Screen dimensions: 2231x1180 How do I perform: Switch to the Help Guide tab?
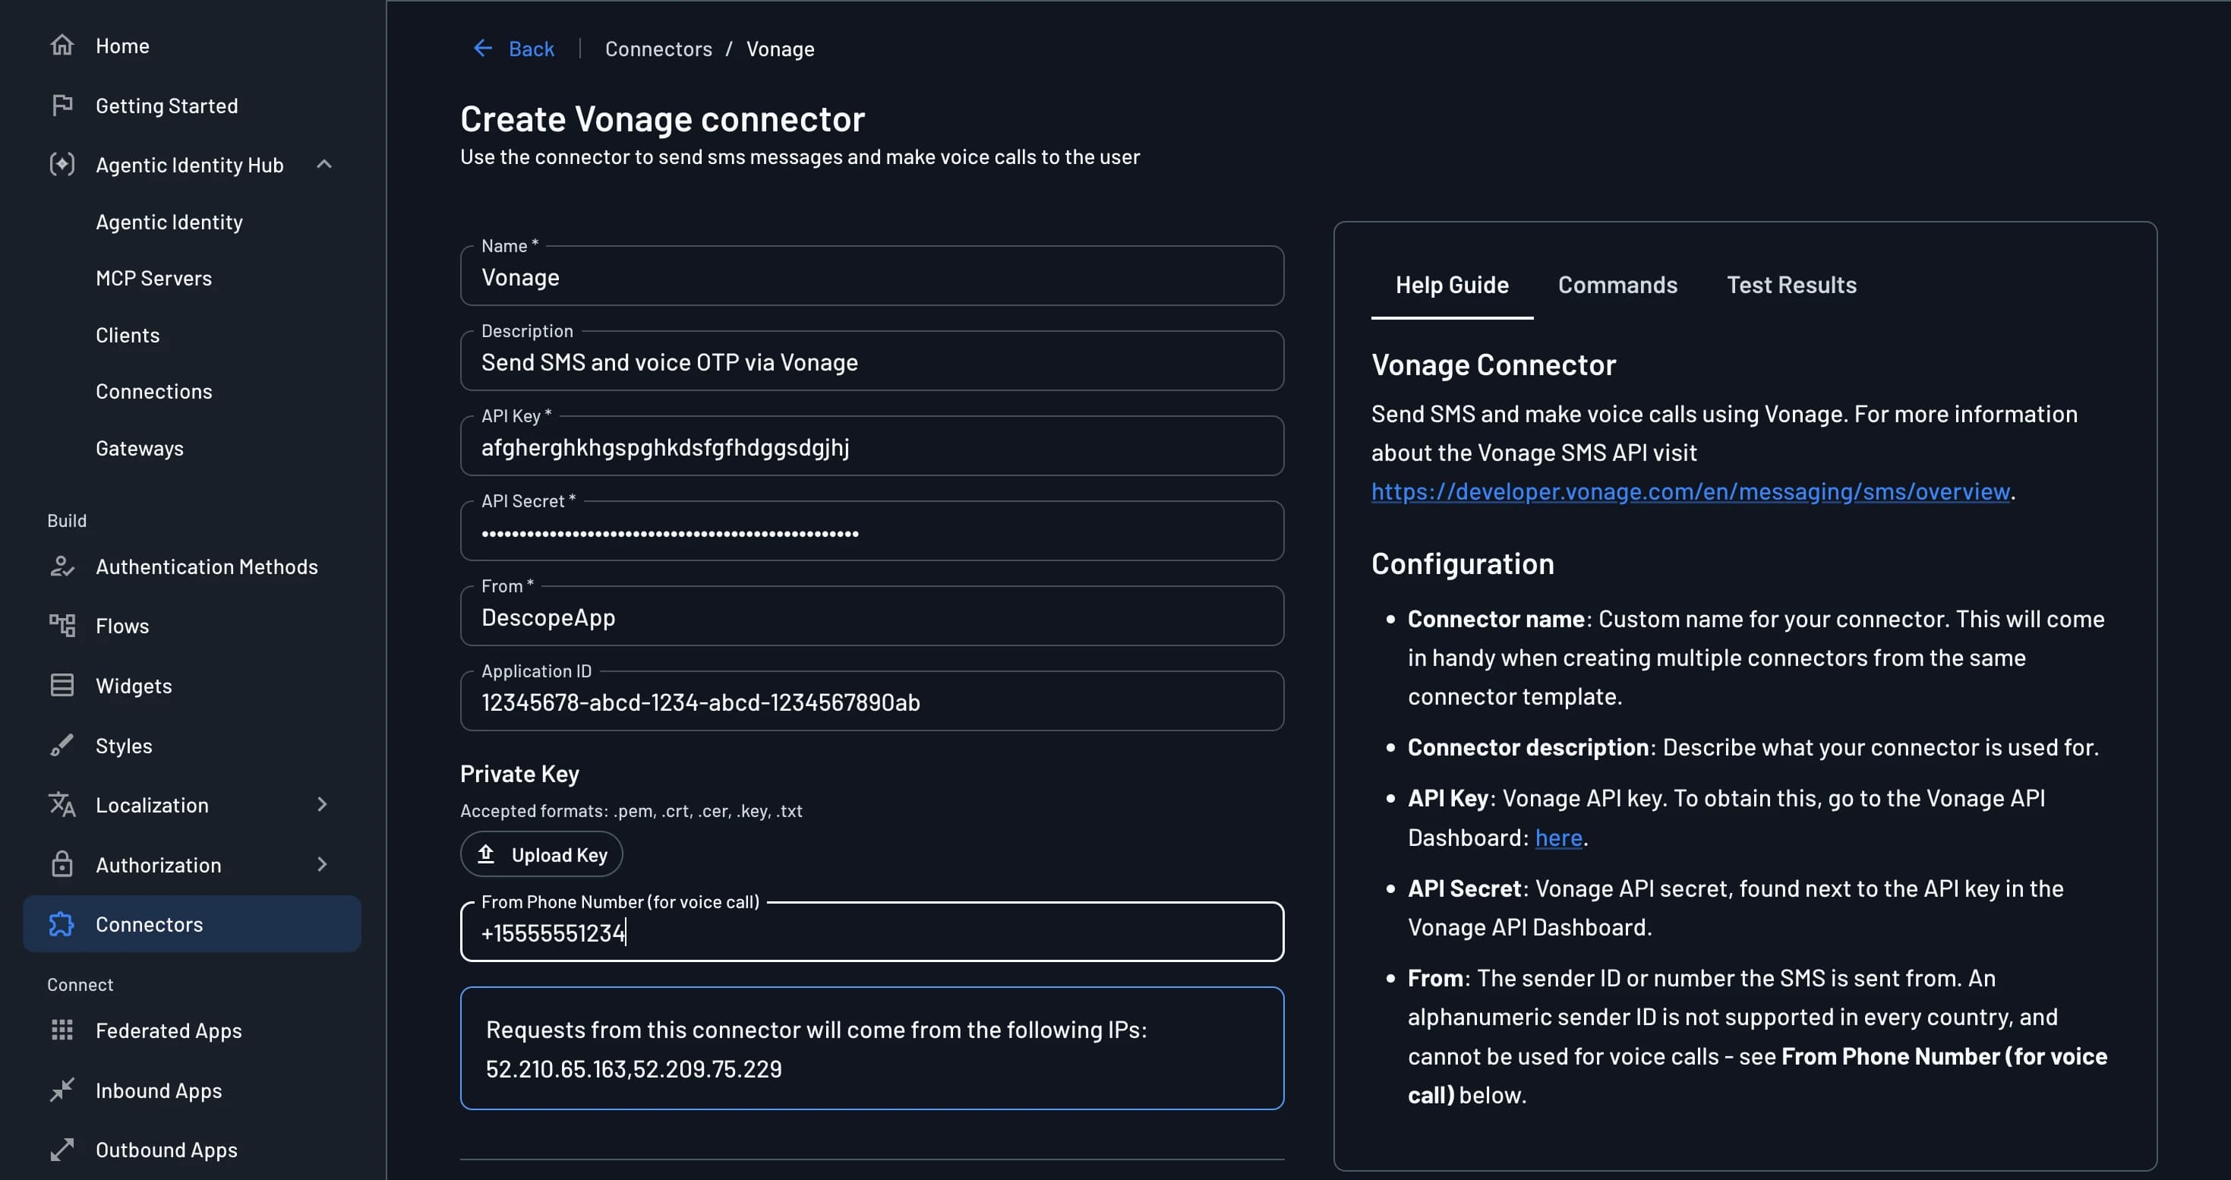click(x=1452, y=285)
